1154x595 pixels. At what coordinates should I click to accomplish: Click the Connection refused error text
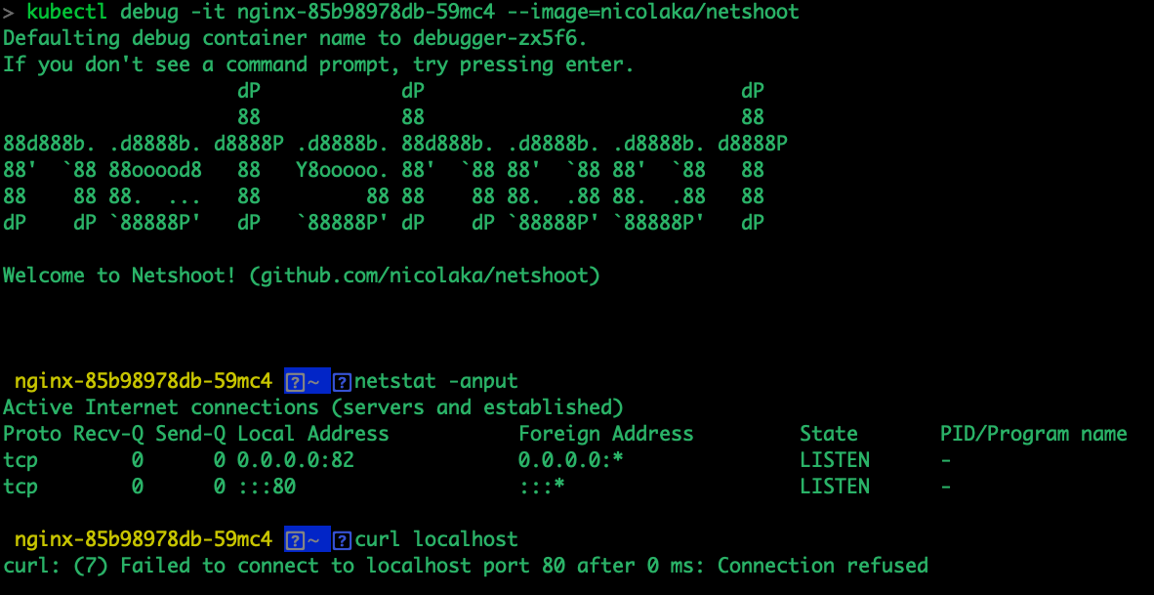(823, 566)
